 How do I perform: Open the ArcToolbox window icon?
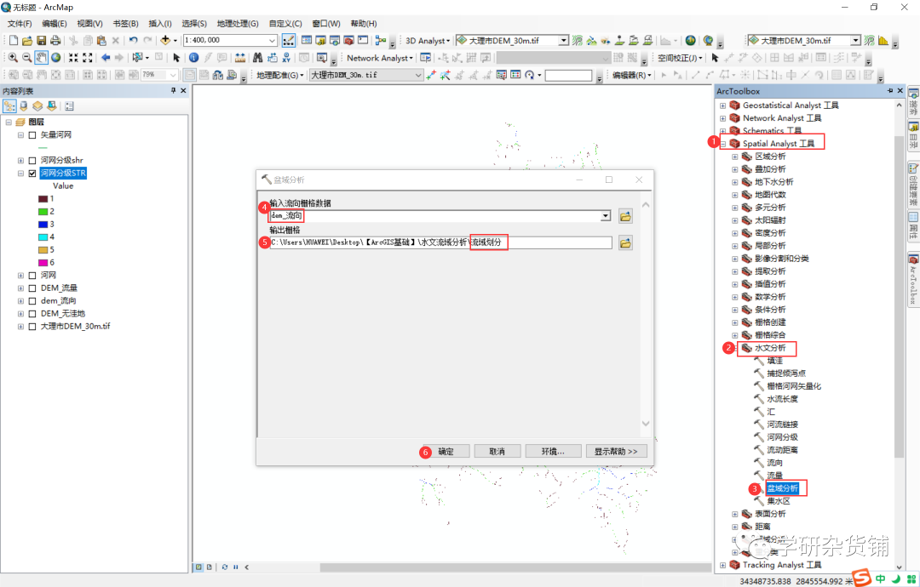[349, 41]
